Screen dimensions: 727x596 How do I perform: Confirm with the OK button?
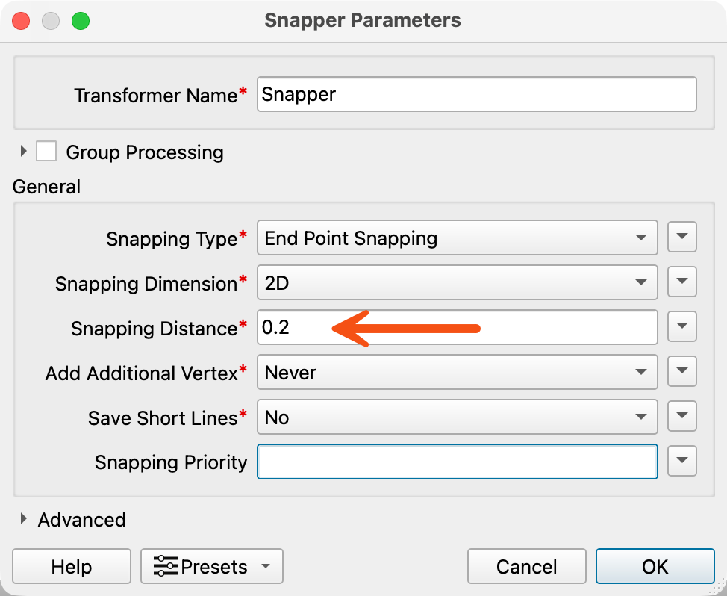click(655, 566)
